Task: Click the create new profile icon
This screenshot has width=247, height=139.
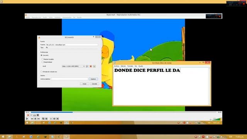Action: 94,66
